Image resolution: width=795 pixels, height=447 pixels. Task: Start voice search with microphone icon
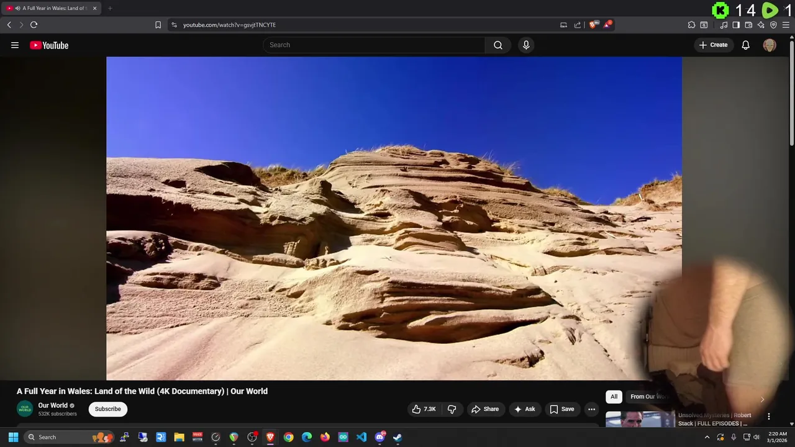(526, 45)
